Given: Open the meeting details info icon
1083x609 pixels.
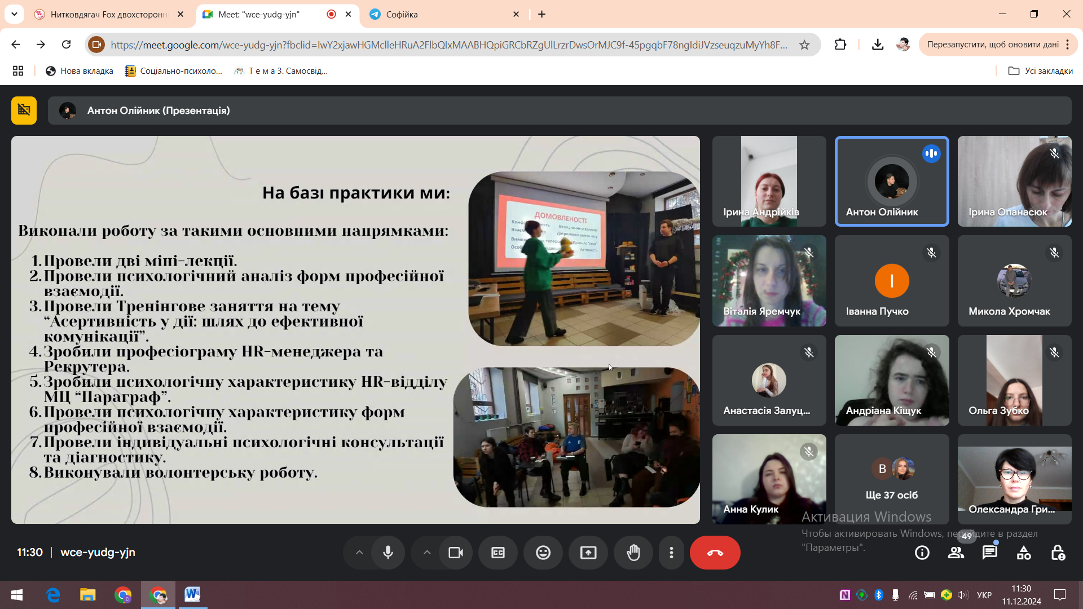Looking at the screenshot, I should (x=922, y=553).
